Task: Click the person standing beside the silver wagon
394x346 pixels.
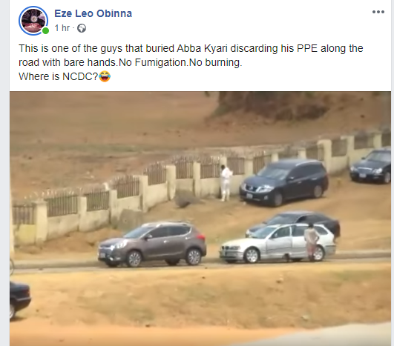Action: 311,242
